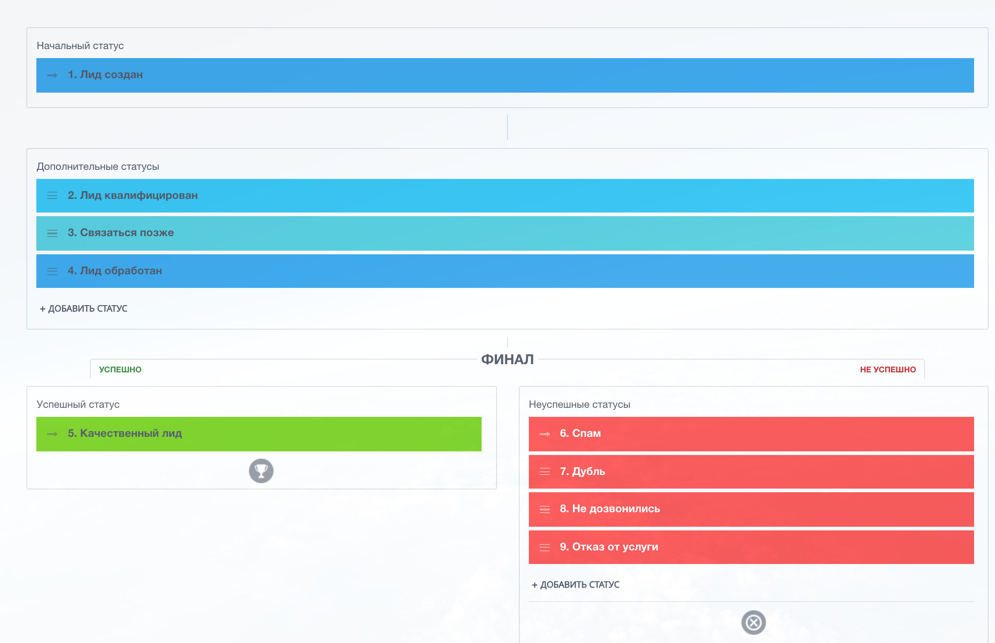Click the drag handle on Отказ от услуги
Viewport: 995px width, 643px height.
click(544, 547)
